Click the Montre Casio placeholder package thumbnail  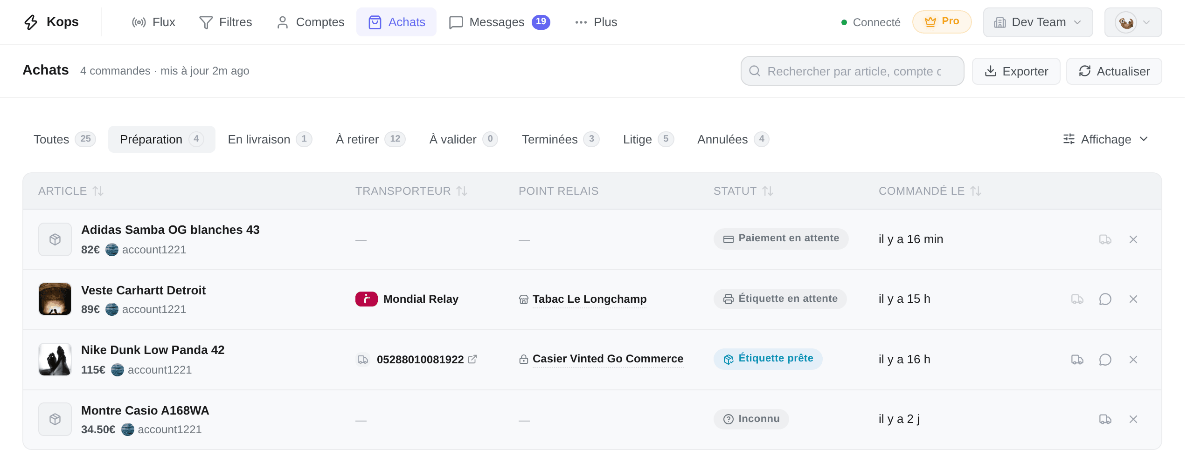(x=55, y=419)
